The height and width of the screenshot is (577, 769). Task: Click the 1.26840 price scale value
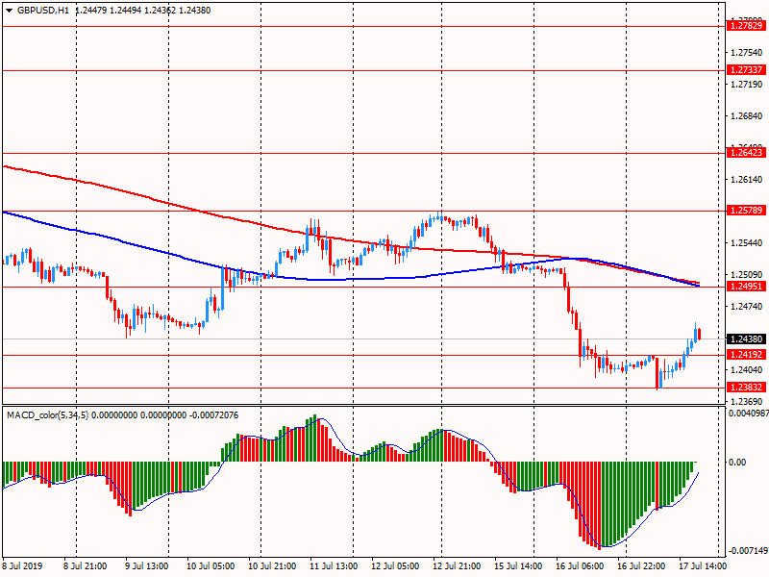[747, 116]
